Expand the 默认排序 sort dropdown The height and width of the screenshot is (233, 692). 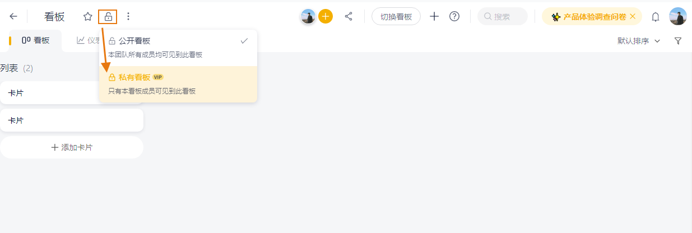tap(639, 41)
